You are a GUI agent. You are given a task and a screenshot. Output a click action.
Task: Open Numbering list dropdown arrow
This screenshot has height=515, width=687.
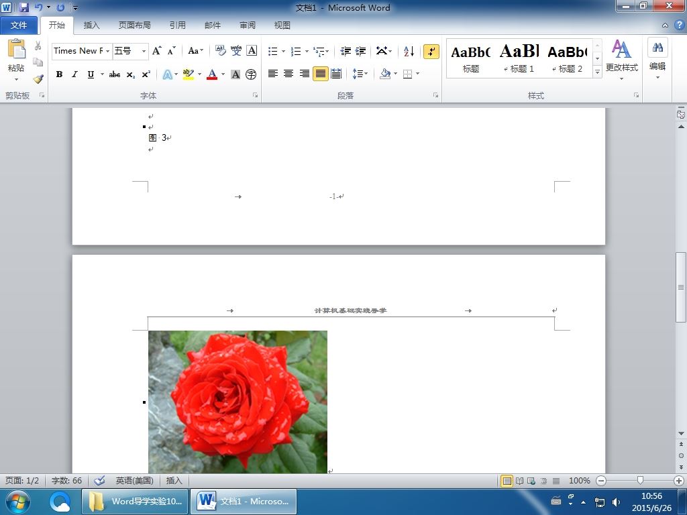point(307,51)
